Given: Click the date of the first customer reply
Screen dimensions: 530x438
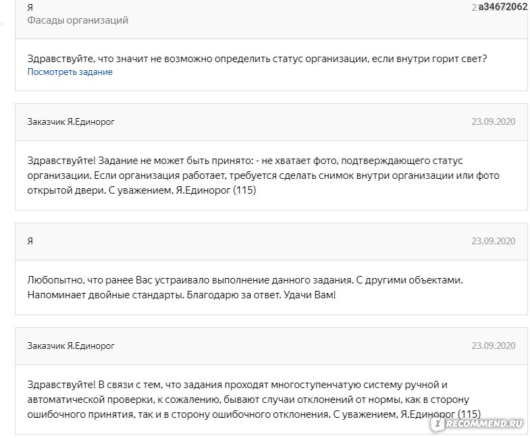Looking at the screenshot, I should click(493, 121).
